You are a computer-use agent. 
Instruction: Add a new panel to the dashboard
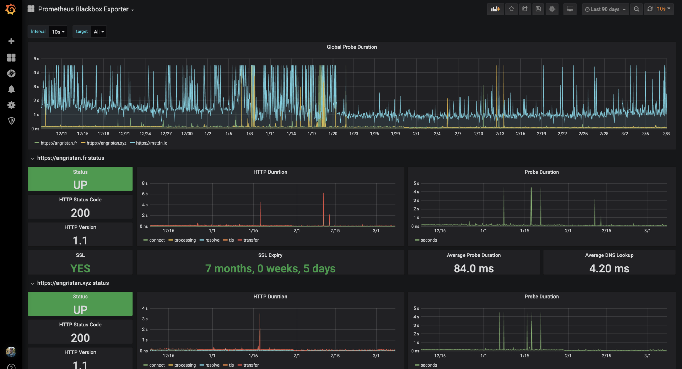click(495, 9)
